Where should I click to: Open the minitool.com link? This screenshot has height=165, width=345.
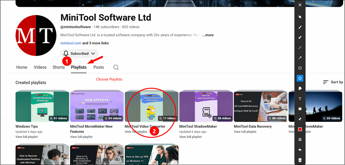71,43
